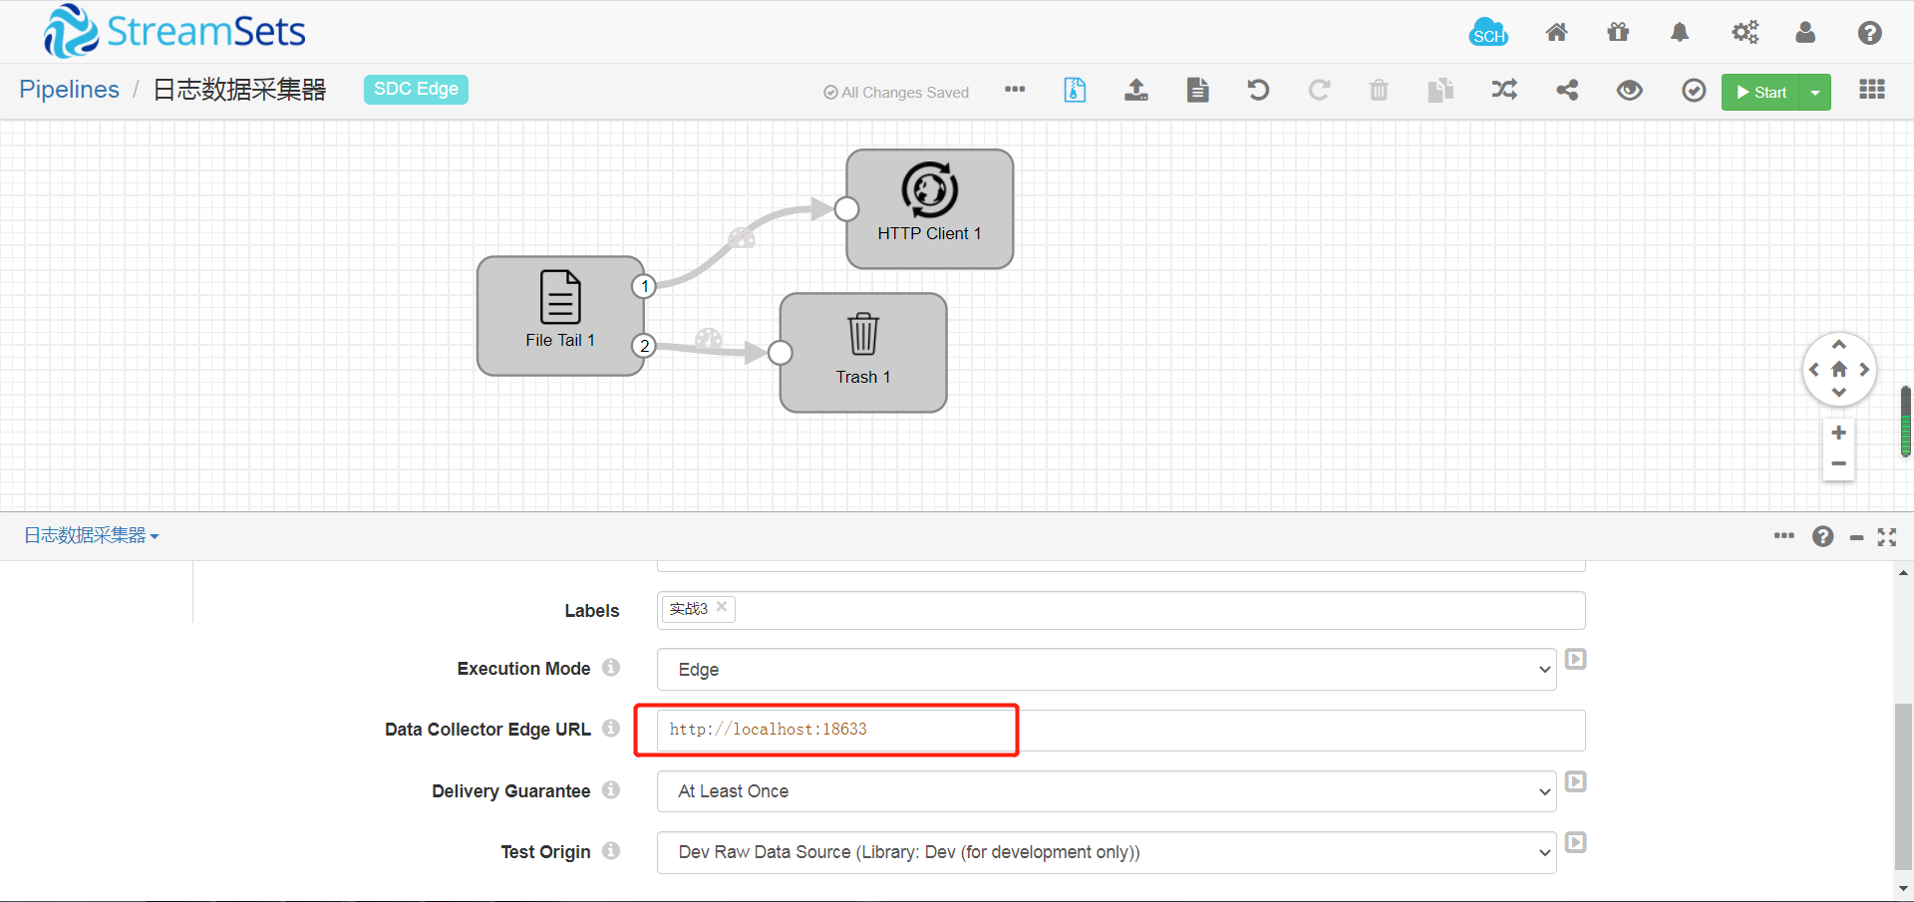This screenshot has height=902, width=1914.
Task: Click the HTTP Client 1 input port
Action: tap(846, 209)
